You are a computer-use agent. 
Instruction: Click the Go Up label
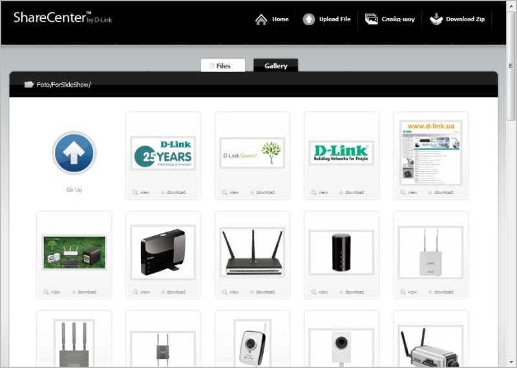[74, 189]
